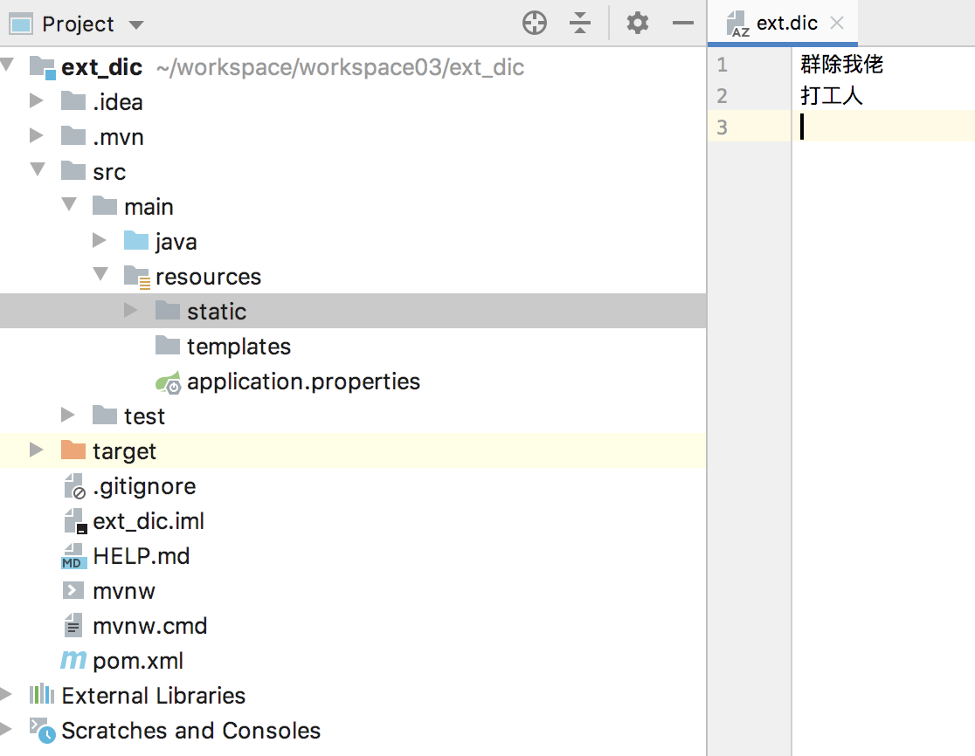Click the application.properties Spring icon
The height and width of the screenshot is (756, 975).
(168, 381)
